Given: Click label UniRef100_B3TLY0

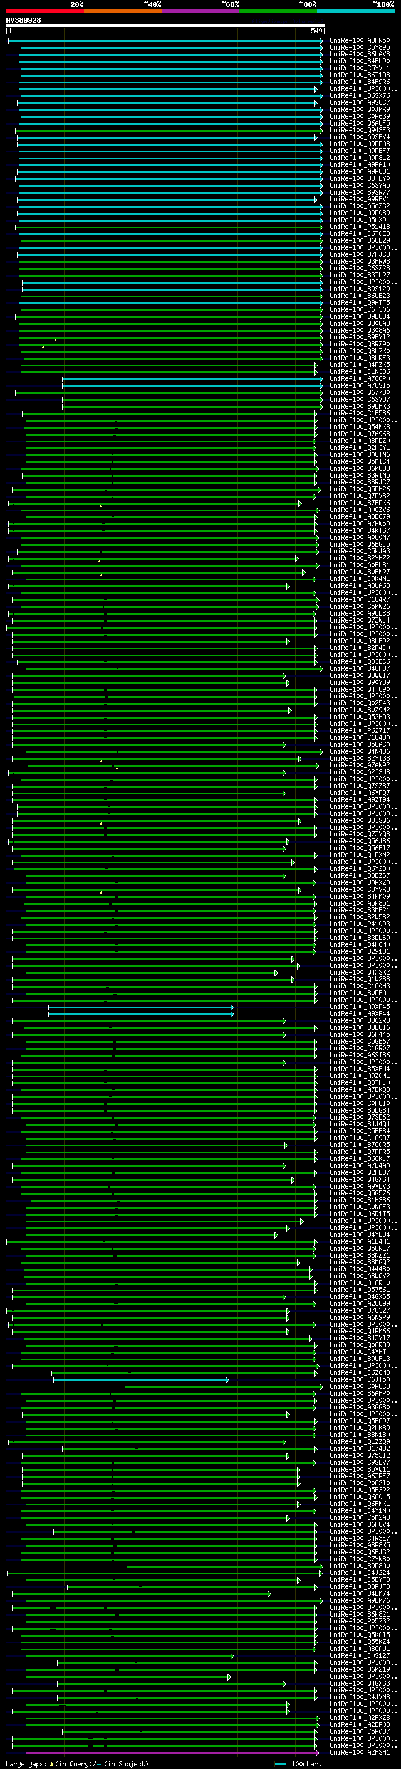Looking at the screenshot, I should (x=360, y=179).
